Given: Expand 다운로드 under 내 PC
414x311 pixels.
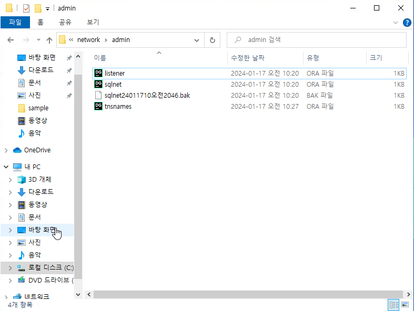Looking at the screenshot, I should point(11,192).
